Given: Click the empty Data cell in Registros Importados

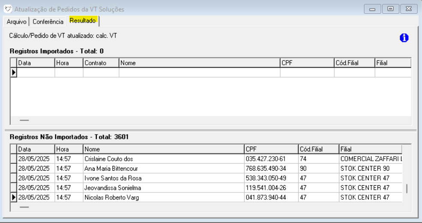Looking at the screenshot, I should [x=36, y=73].
